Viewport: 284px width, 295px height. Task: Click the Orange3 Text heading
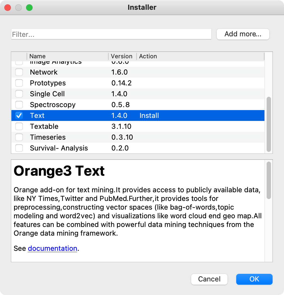pos(59,171)
